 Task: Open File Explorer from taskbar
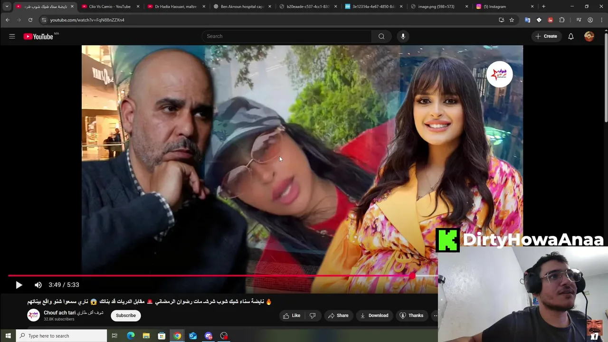[x=146, y=336]
